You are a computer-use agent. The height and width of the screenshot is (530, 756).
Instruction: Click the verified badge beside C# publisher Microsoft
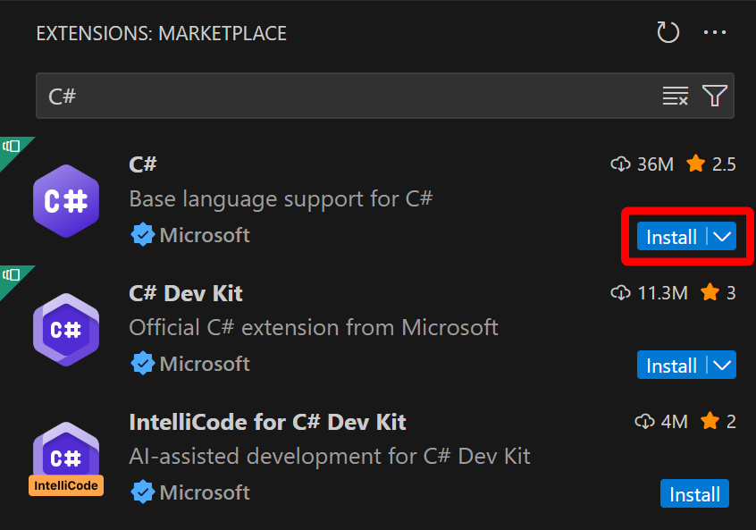coord(142,235)
